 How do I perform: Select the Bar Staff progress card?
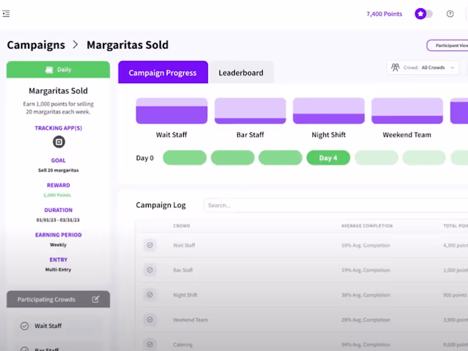pyautogui.click(x=250, y=111)
